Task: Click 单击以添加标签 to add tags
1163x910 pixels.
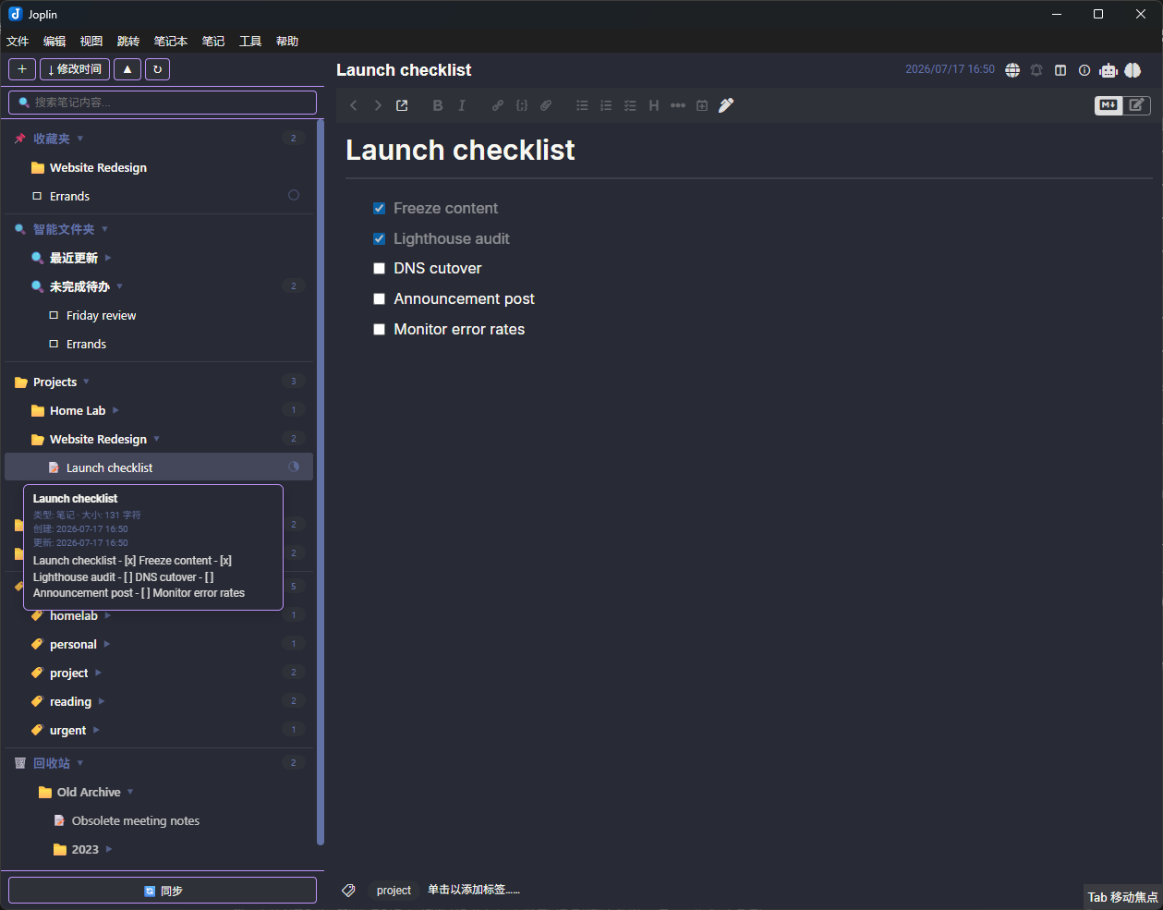Action: [474, 890]
